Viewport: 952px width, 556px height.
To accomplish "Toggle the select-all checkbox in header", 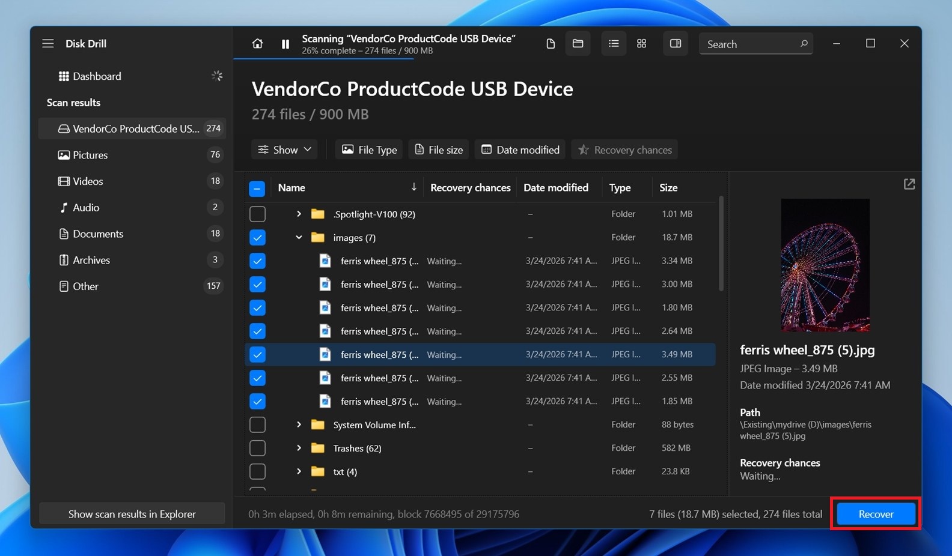I will click(257, 189).
